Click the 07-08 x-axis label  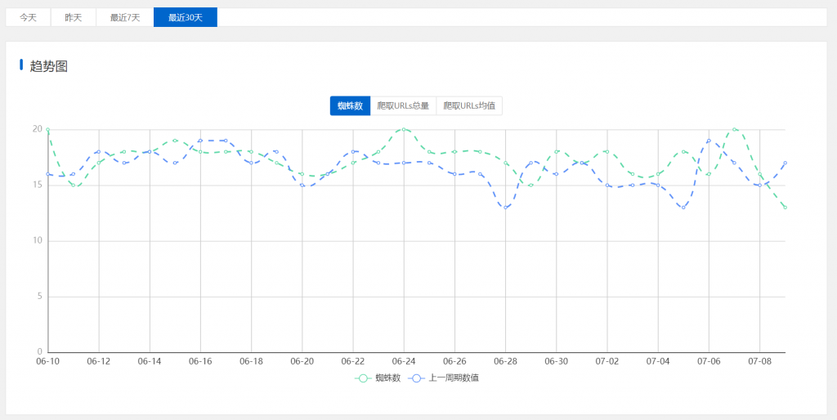759,361
